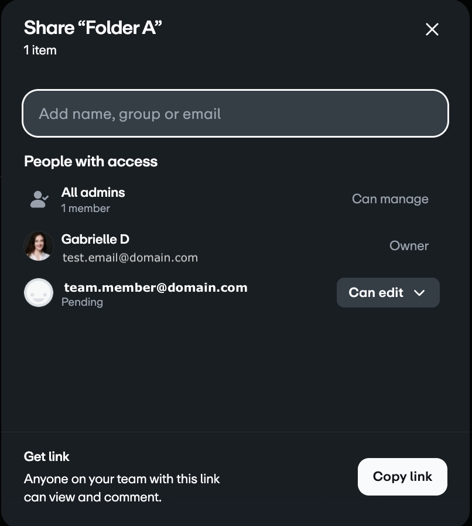The width and height of the screenshot is (472, 526).
Task: Click the People with access heading
Action: click(x=91, y=161)
